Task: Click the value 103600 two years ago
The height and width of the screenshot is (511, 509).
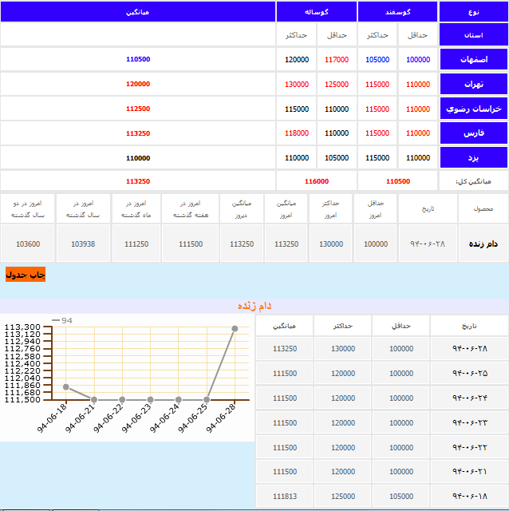Action: (x=28, y=244)
